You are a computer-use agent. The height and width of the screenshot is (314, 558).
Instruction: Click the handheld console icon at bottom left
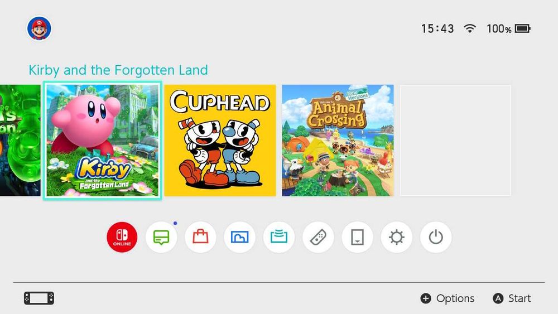tap(39, 298)
